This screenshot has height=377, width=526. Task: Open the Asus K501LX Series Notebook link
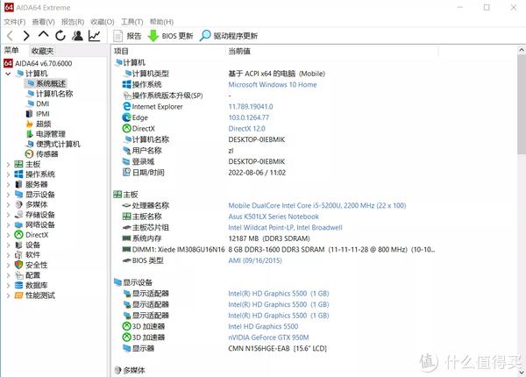coord(274,217)
